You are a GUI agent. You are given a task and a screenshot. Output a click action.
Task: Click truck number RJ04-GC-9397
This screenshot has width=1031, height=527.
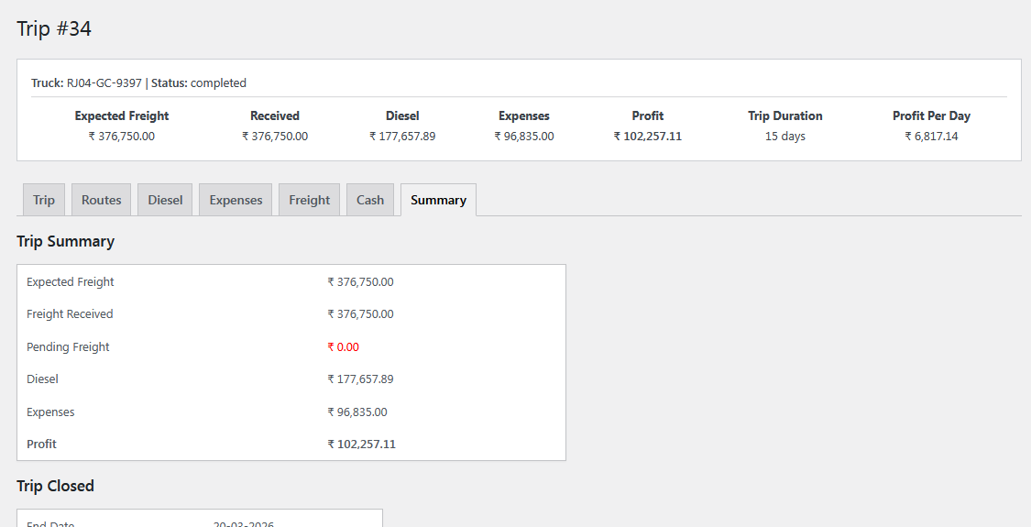104,83
